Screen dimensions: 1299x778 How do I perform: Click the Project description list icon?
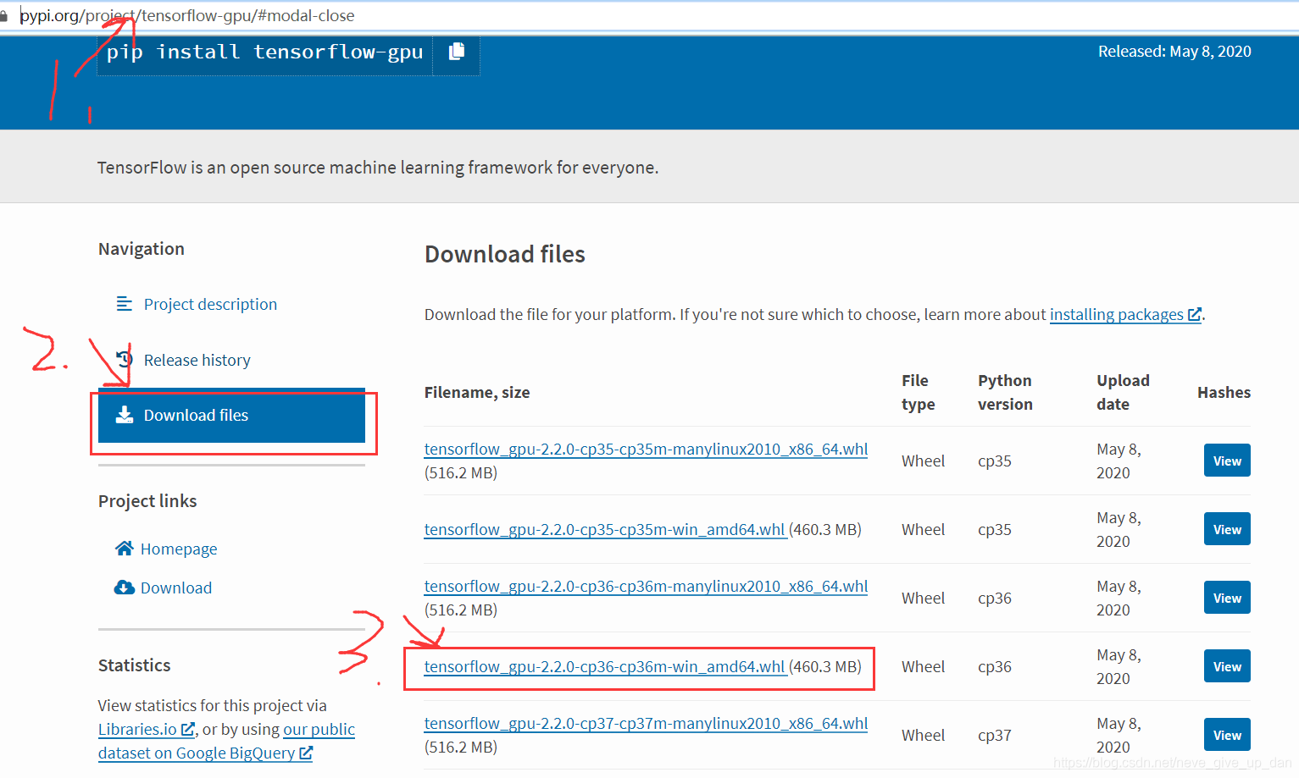coord(124,303)
